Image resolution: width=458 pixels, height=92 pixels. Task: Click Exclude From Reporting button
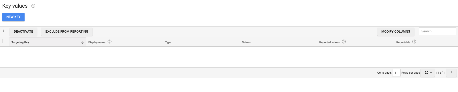(x=67, y=32)
